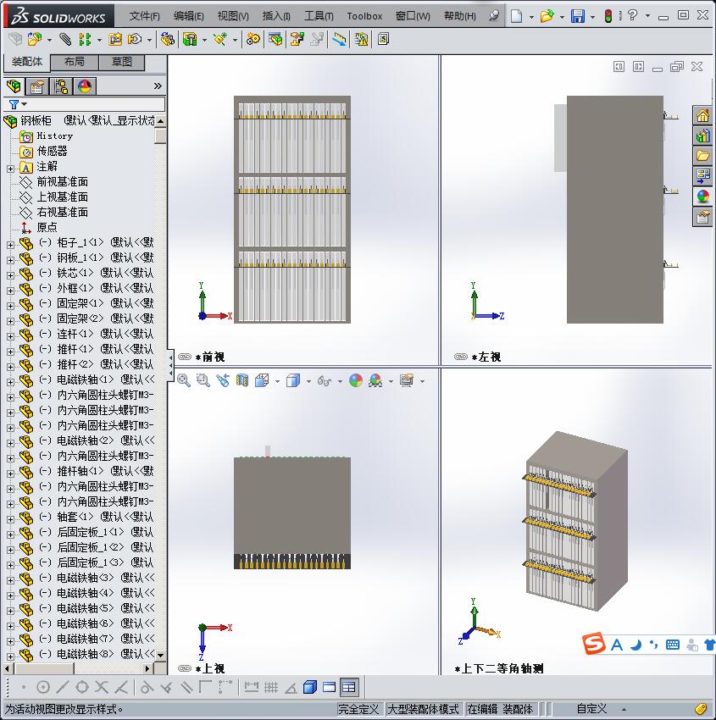This screenshot has height=720, width=716.
Task: Click the Zoom to Area icon
Action: [203, 380]
